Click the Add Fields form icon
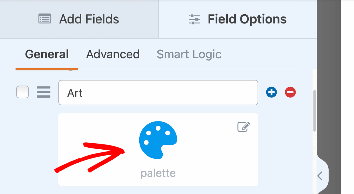This screenshot has height=194, width=354. 45,19
